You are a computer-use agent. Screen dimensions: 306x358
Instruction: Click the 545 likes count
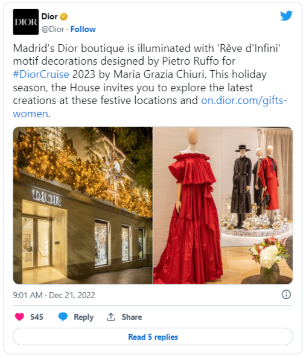click(x=37, y=317)
